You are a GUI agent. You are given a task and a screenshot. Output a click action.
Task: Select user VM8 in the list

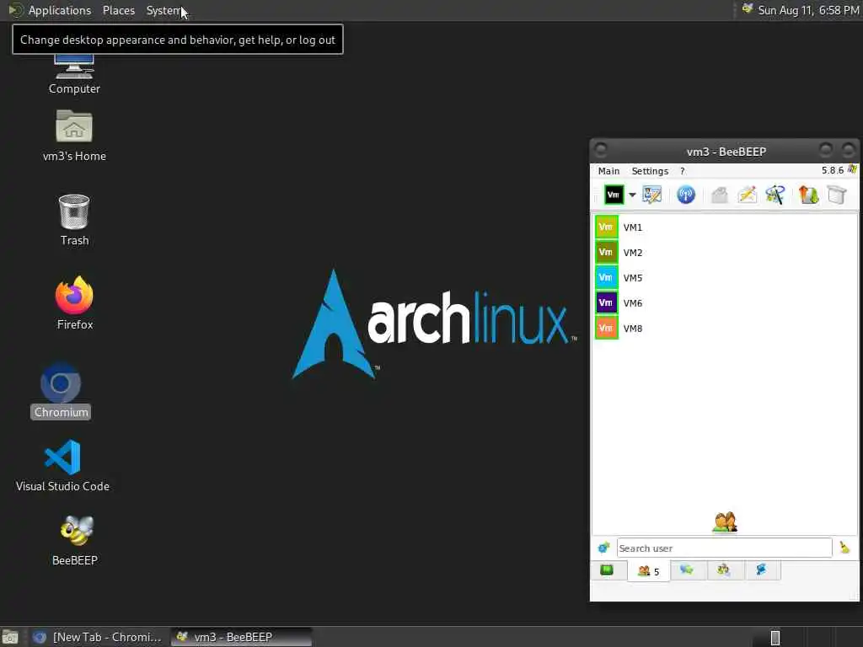[725, 329]
